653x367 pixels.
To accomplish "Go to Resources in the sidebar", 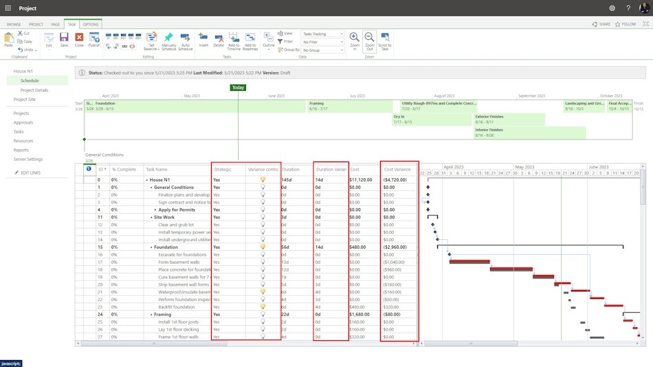I will (x=23, y=141).
